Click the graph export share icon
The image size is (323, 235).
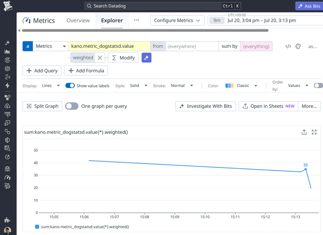[304, 132]
